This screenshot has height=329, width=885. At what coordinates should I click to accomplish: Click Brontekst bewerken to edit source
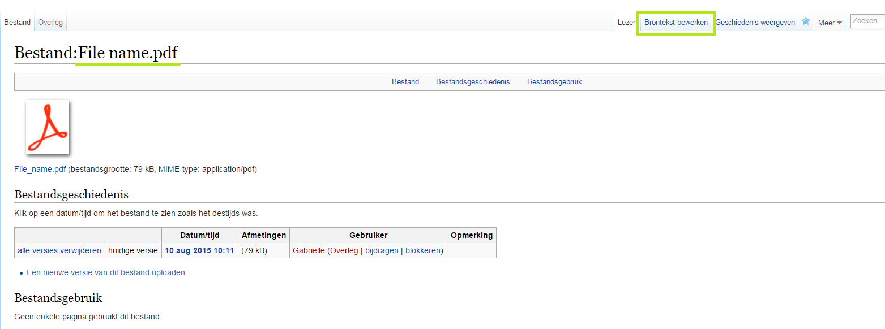(675, 23)
